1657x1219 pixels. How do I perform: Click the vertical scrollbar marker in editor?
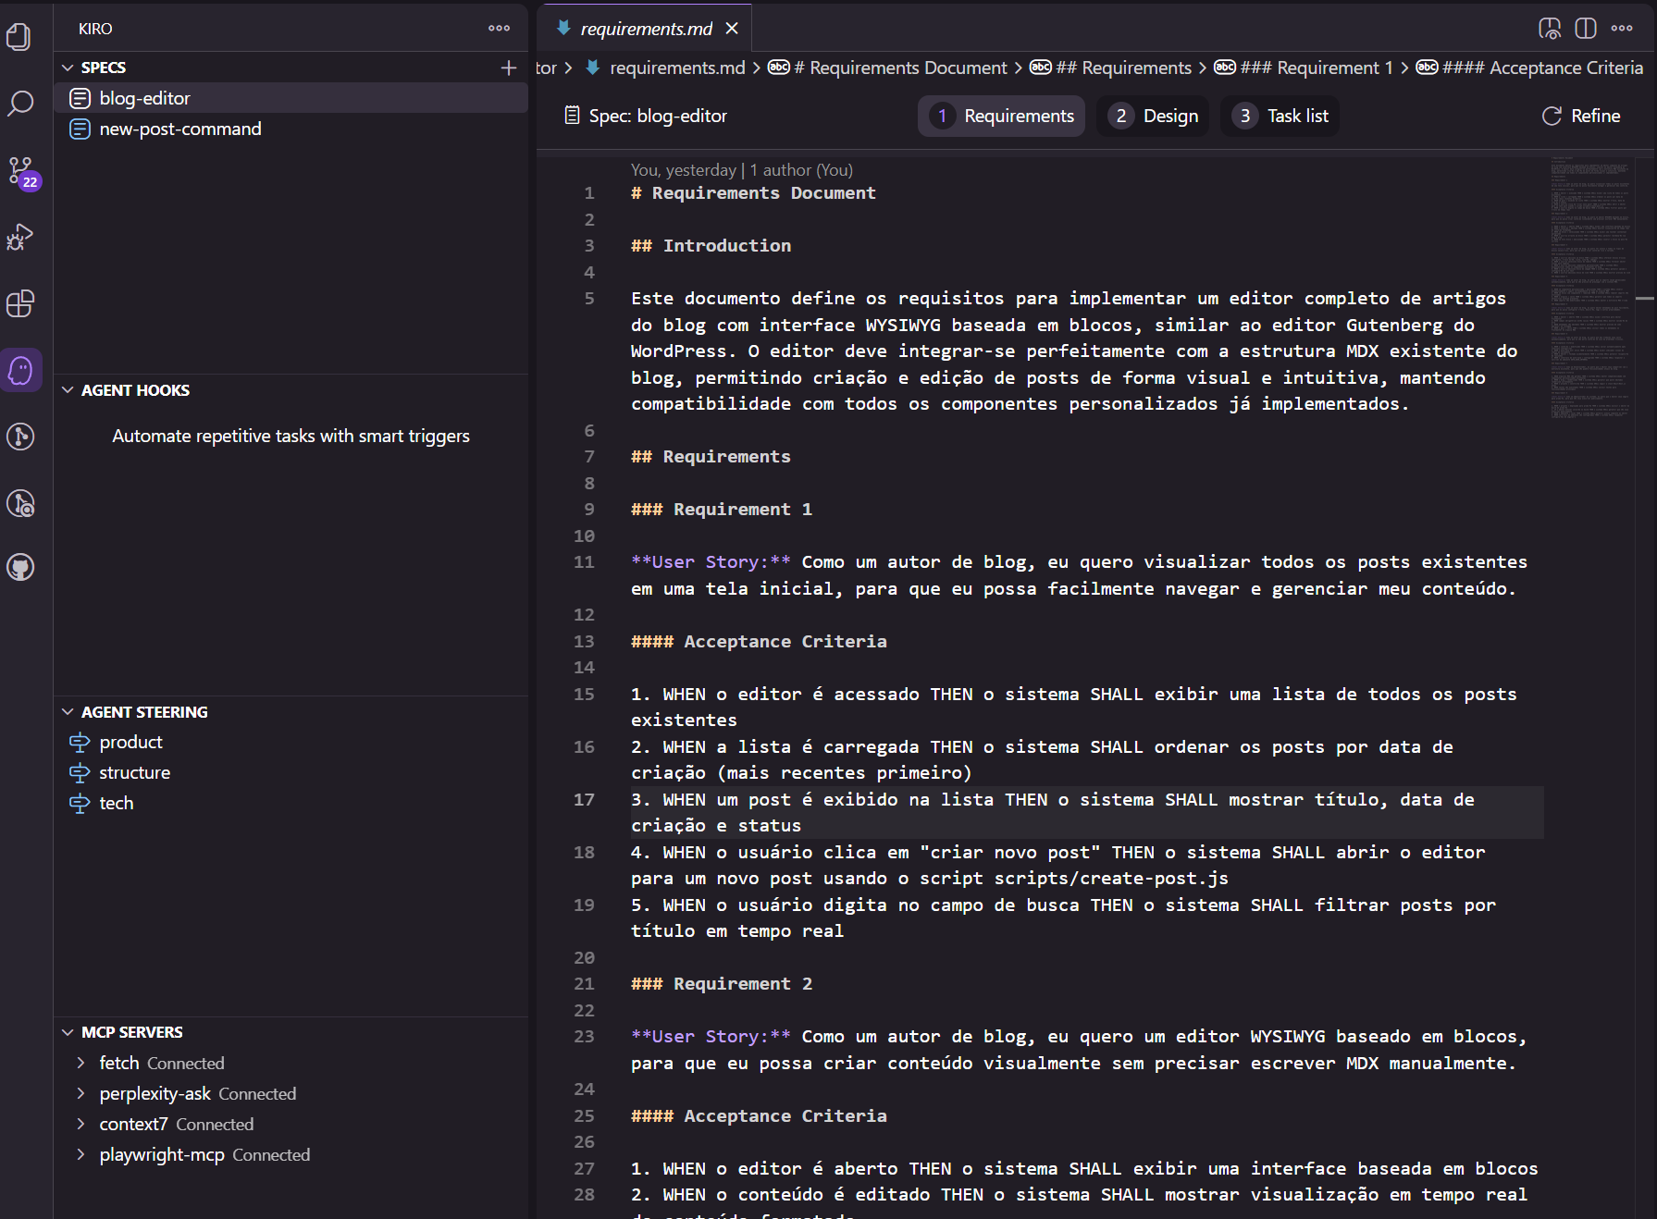(x=1645, y=299)
